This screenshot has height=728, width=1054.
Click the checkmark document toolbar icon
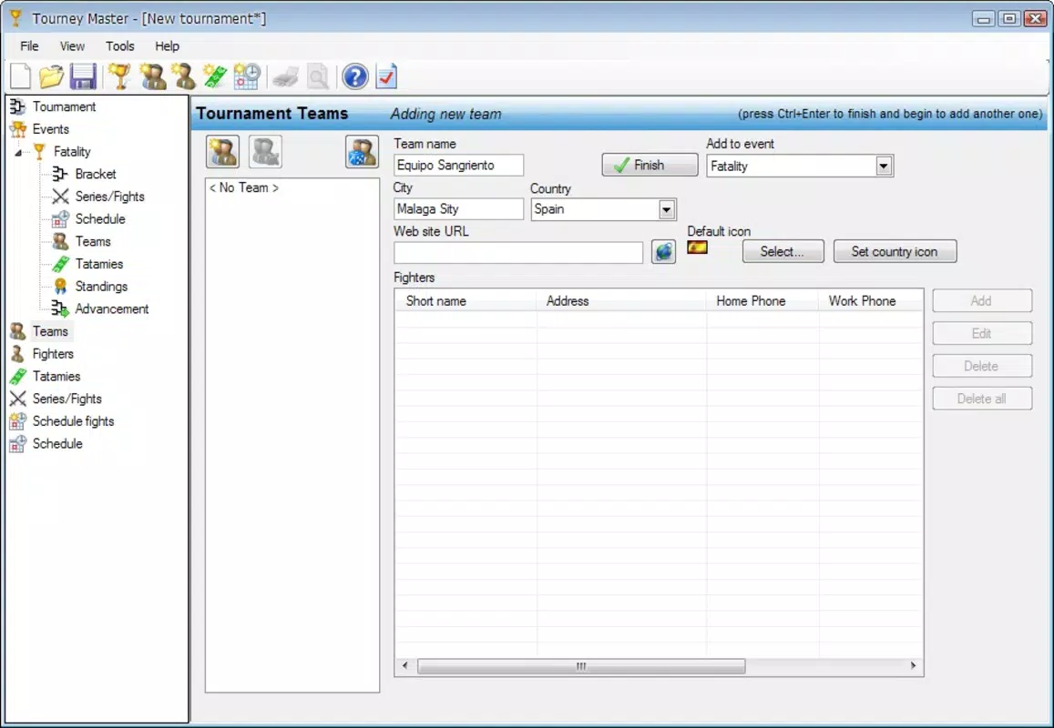pos(387,76)
